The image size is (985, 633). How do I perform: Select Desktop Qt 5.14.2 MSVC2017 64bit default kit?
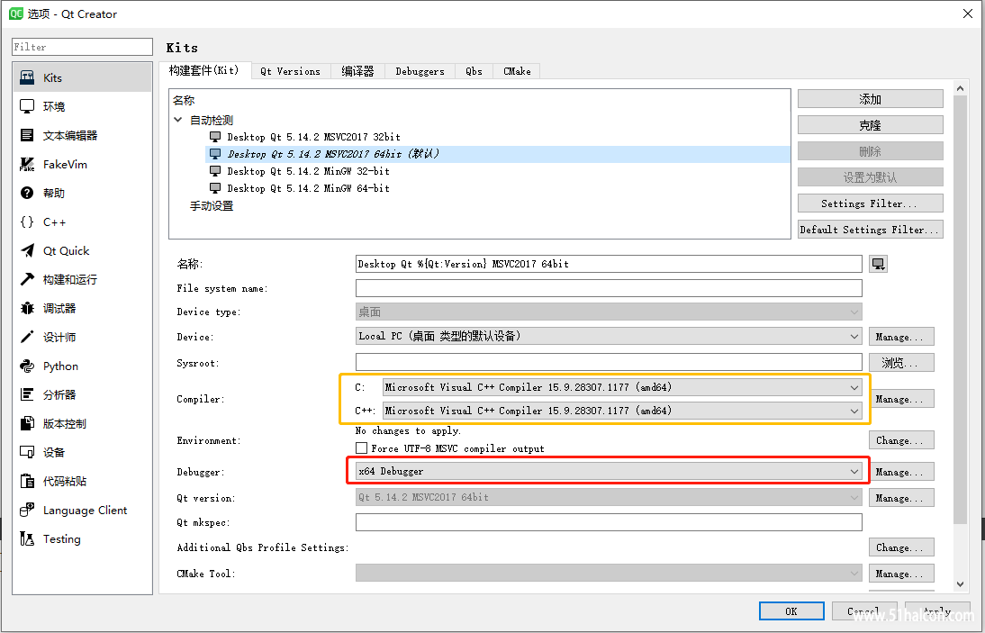tap(498, 154)
